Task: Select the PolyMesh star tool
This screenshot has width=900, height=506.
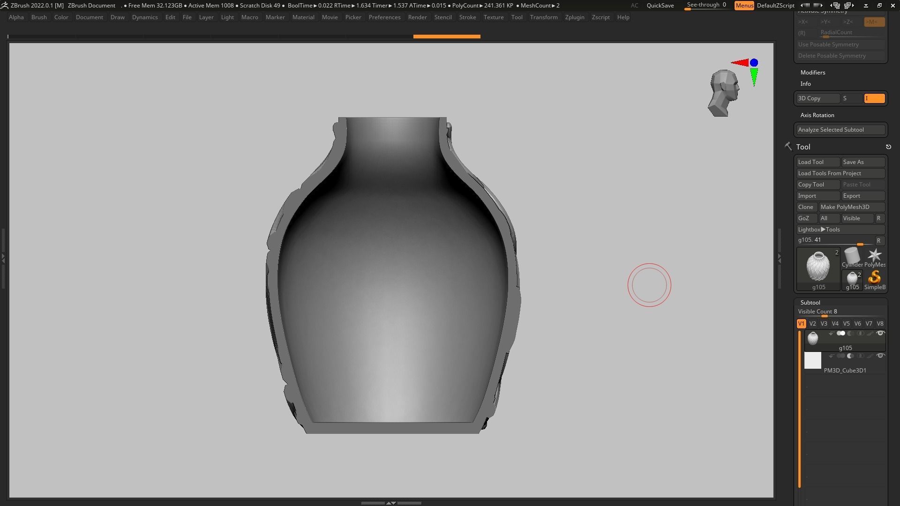Action: pos(875,256)
